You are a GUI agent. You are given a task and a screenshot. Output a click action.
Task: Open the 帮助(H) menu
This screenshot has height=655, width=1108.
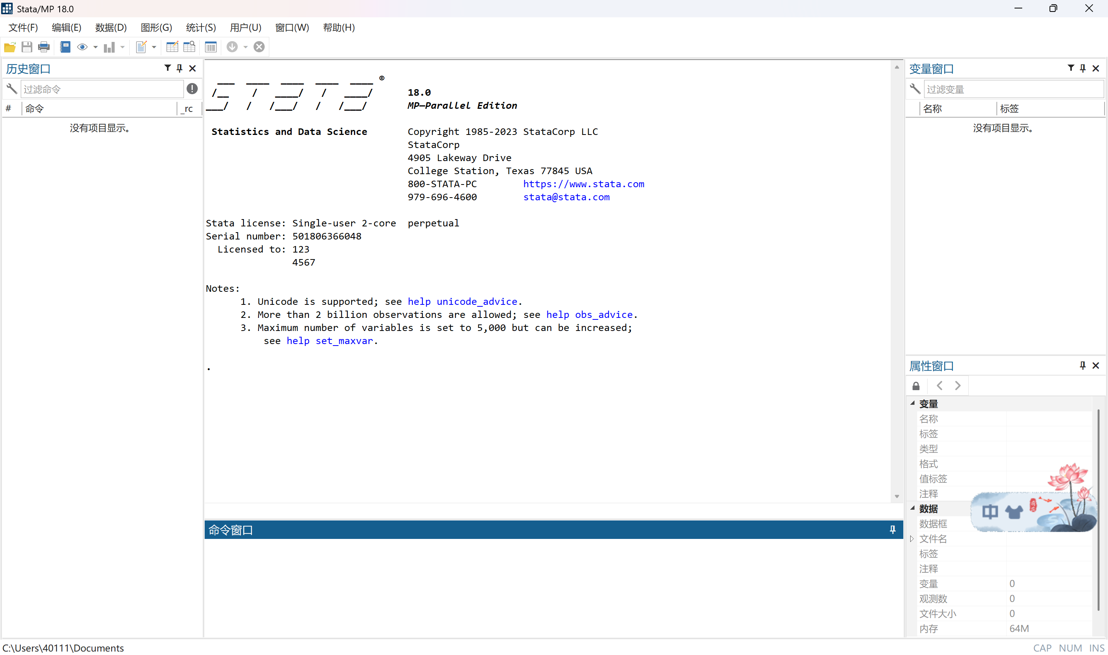(339, 27)
